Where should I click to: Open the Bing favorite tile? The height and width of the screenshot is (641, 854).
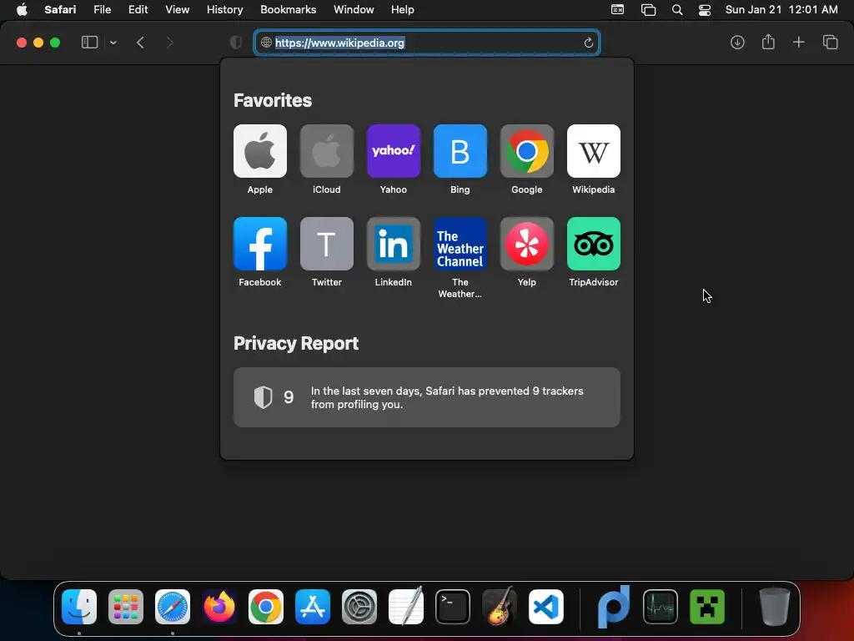click(460, 151)
